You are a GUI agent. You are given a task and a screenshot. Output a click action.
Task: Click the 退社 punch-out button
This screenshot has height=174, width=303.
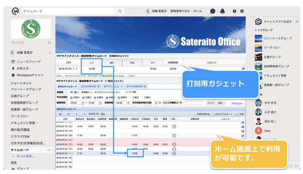112,63
